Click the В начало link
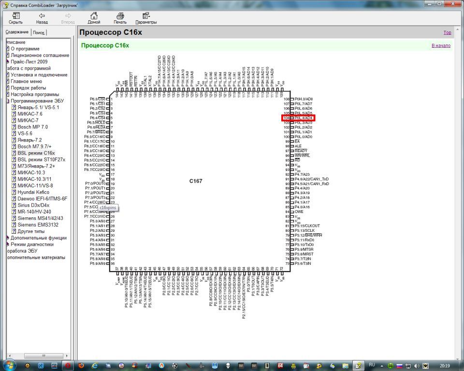Screen dimensions: 464x371 point(441,45)
